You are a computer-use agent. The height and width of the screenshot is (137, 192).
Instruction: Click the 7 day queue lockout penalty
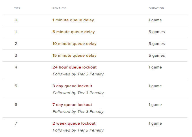point(72,105)
